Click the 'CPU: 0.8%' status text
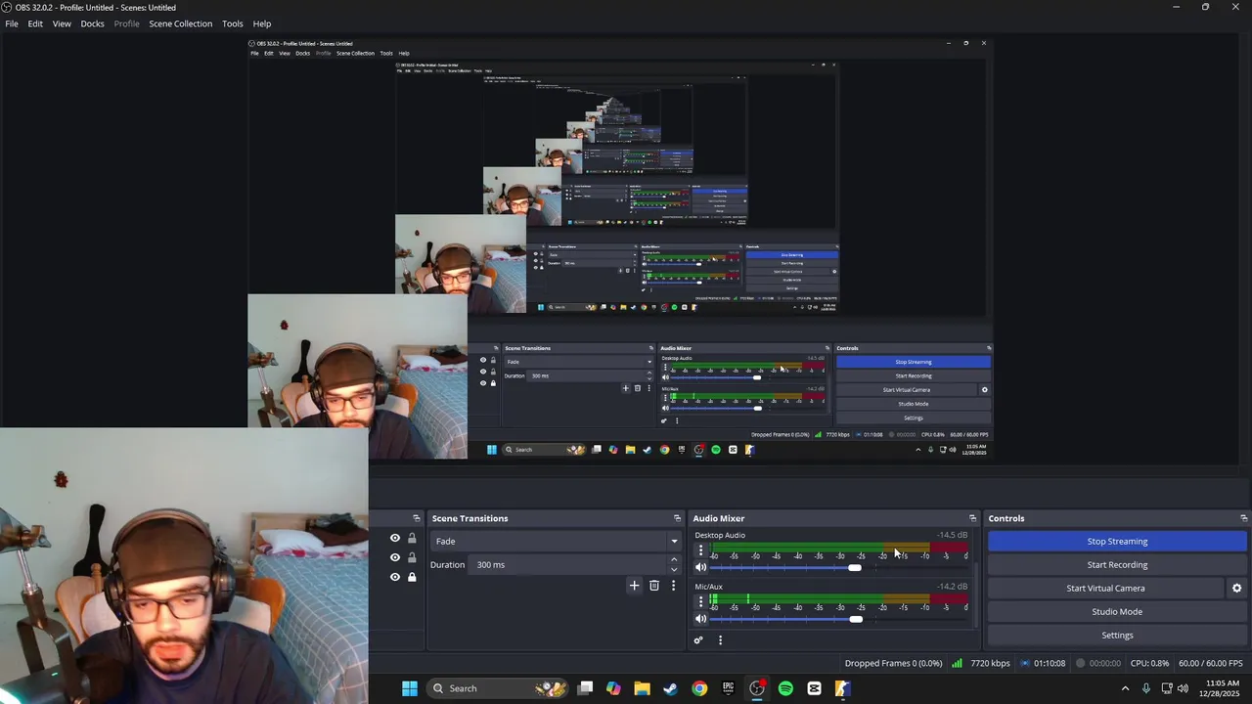1252x704 pixels. tap(1149, 663)
